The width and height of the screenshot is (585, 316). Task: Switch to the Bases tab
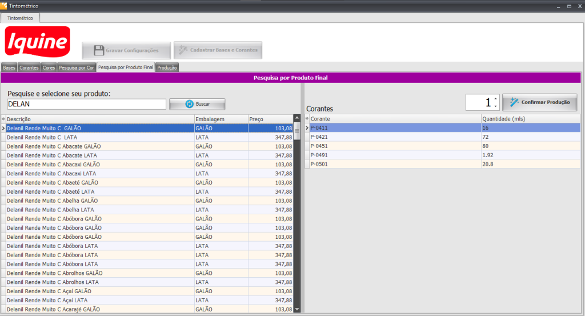(x=9, y=67)
